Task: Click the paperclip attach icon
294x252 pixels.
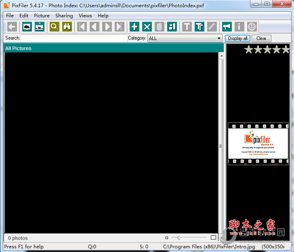Action: click(160, 27)
